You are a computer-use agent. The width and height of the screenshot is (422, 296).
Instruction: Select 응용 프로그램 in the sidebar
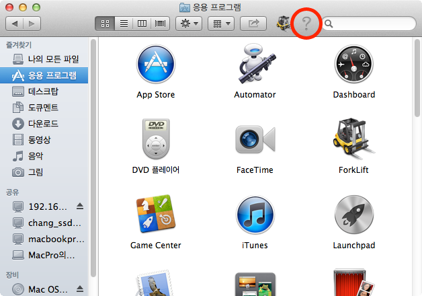[x=44, y=75]
